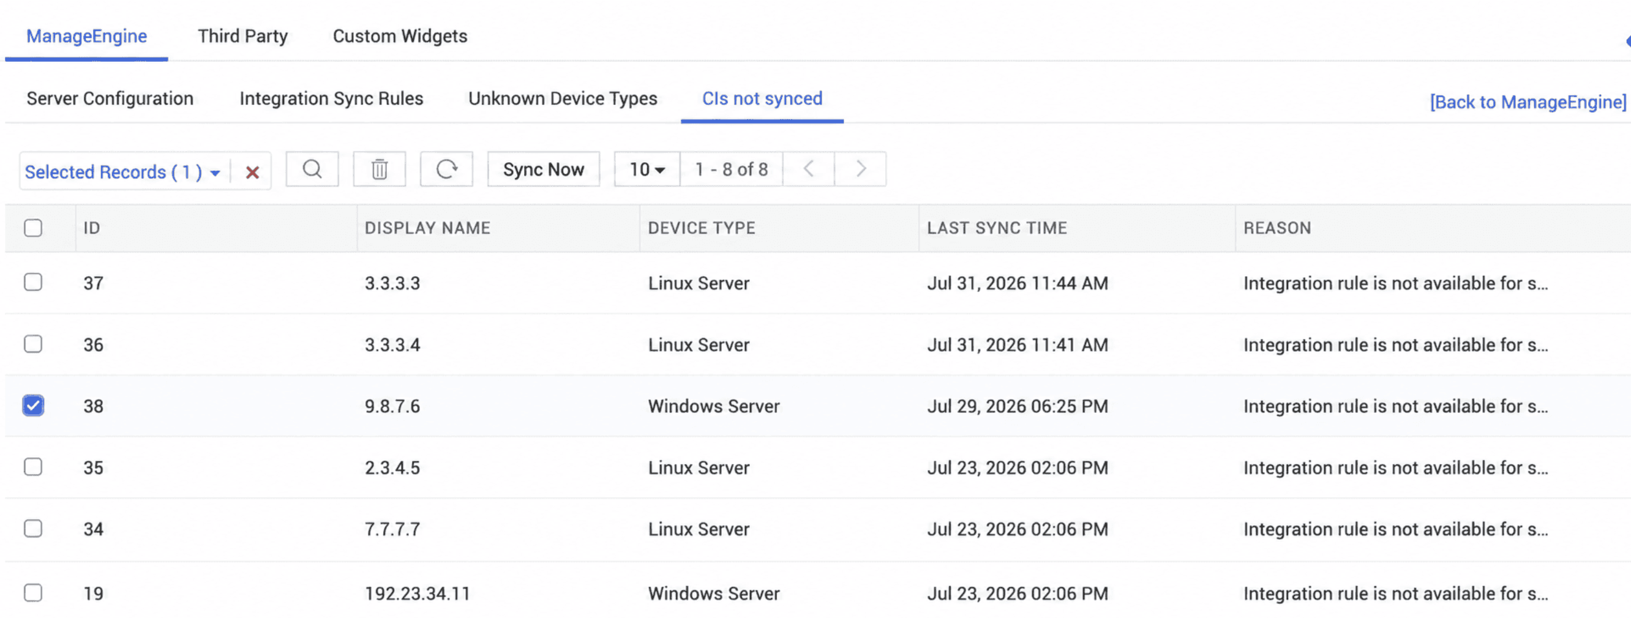Viewport: 1631px width, 618px height.
Task: Check the box for ID 35
Action: [33, 467]
